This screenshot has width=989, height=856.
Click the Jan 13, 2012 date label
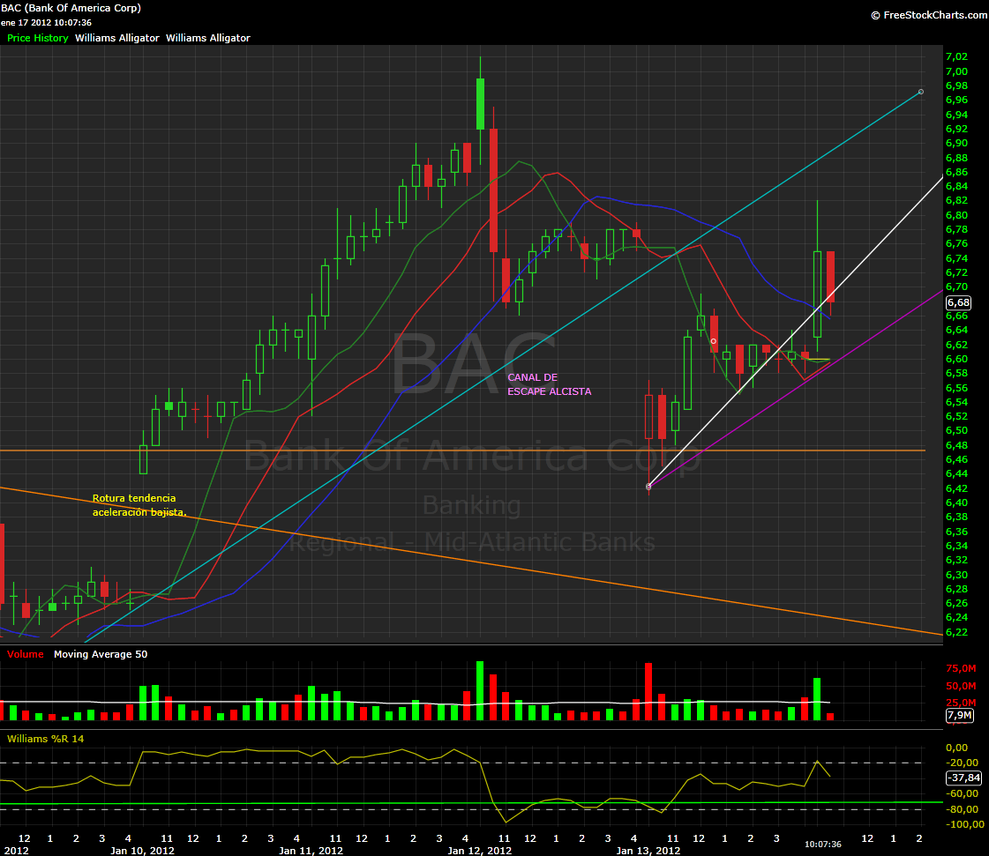(648, 851)
